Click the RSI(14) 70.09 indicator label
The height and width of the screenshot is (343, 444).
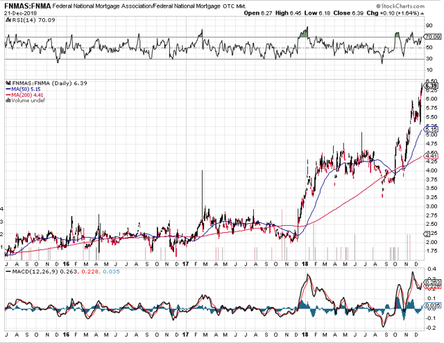pos(33,20)
